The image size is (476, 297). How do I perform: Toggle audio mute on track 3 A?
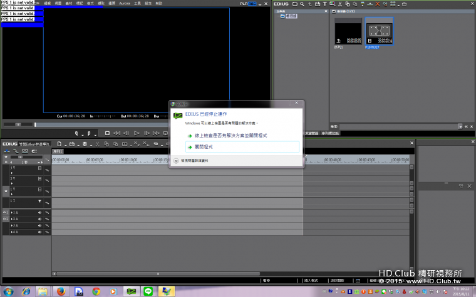[x=39, y=226]
